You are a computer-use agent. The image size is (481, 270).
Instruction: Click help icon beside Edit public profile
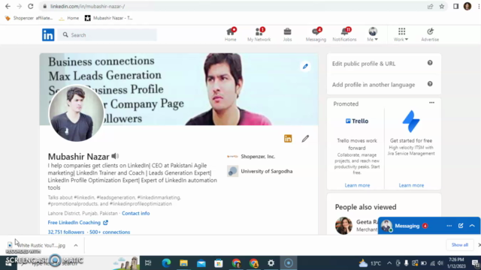430,63
